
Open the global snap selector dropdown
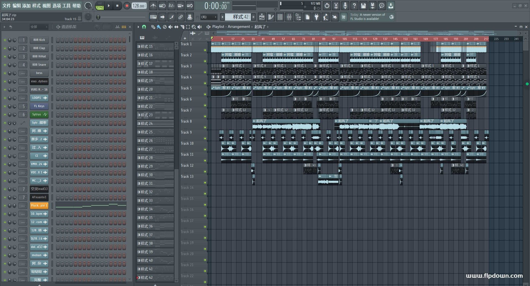(x=209, y=17)
